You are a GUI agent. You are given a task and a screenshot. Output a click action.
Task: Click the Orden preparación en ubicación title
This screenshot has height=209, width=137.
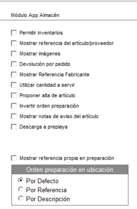pos(70,170)
